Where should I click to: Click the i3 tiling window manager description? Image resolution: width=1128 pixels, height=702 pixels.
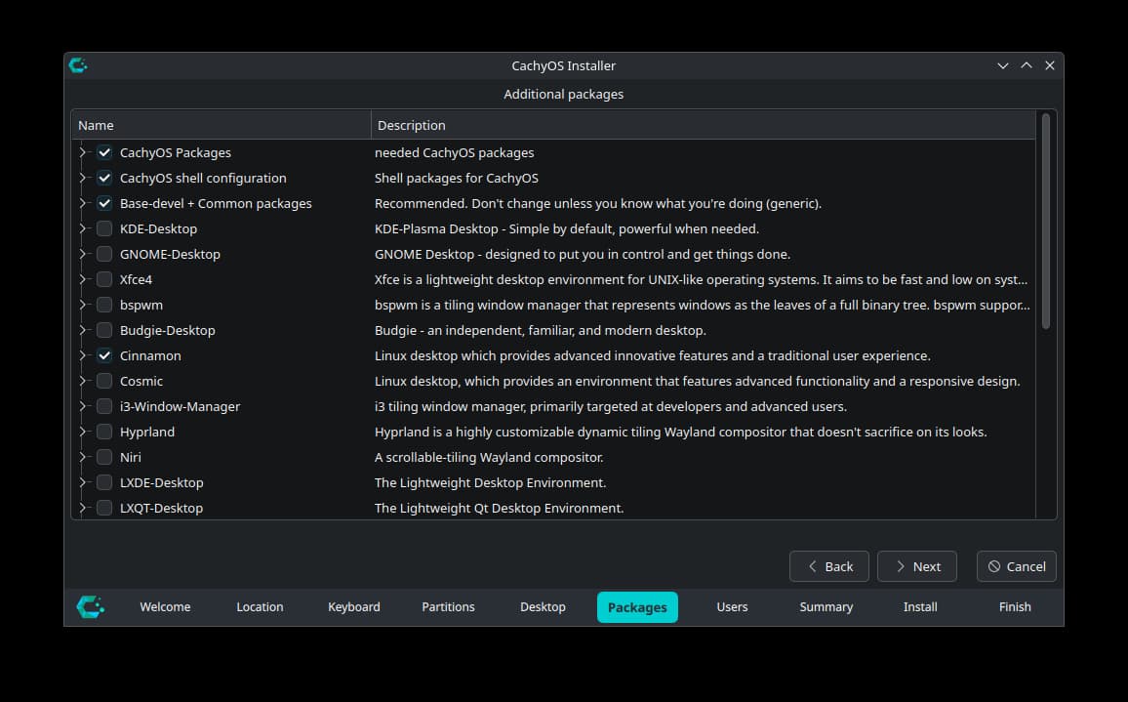point(611,406)
